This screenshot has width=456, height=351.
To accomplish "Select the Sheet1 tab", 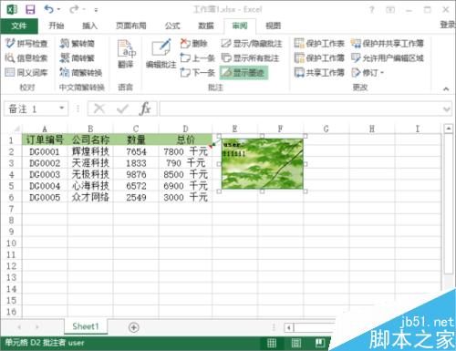I will (86, 326).
